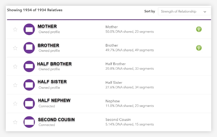
Task: Select the Nephew 11.0% DNA shared details
Action: (129, 103)
